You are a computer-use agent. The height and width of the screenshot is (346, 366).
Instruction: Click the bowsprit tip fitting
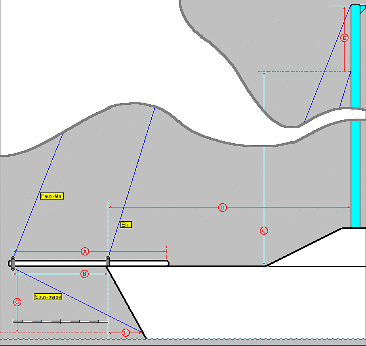tap(13, 263)
